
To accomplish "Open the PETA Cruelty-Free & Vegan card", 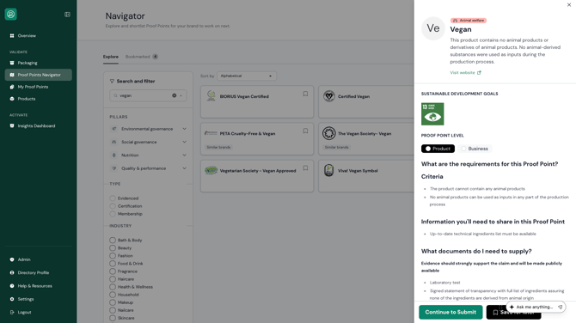I will point(257,139).
